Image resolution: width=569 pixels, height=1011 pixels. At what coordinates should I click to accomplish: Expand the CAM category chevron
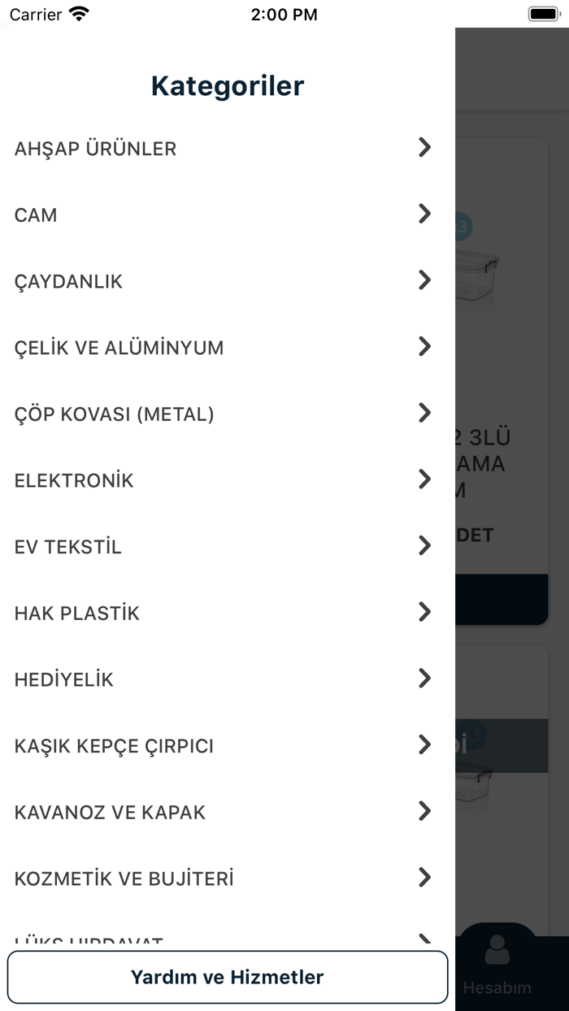424,214
